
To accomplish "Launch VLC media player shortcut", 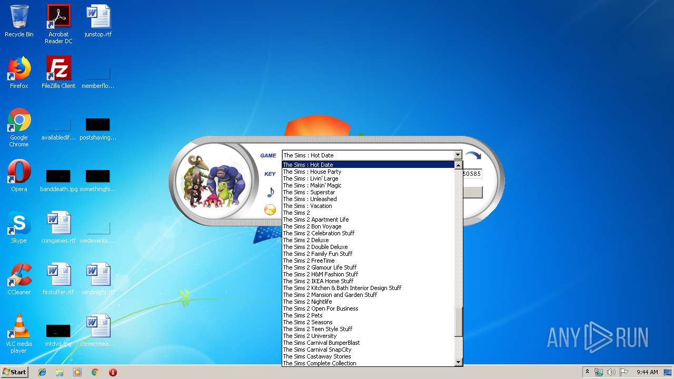I will point(19,334).
